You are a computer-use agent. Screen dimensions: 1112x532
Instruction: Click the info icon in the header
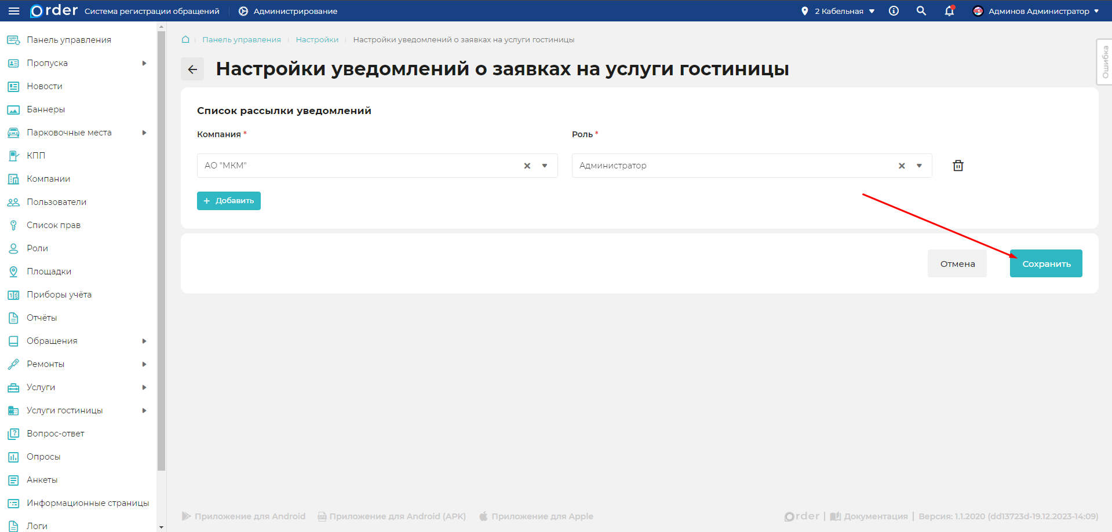(x=893, y=10)
